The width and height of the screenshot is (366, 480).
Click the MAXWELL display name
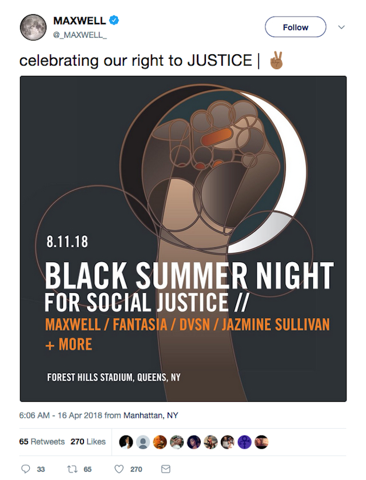click(x=79, y=21)
